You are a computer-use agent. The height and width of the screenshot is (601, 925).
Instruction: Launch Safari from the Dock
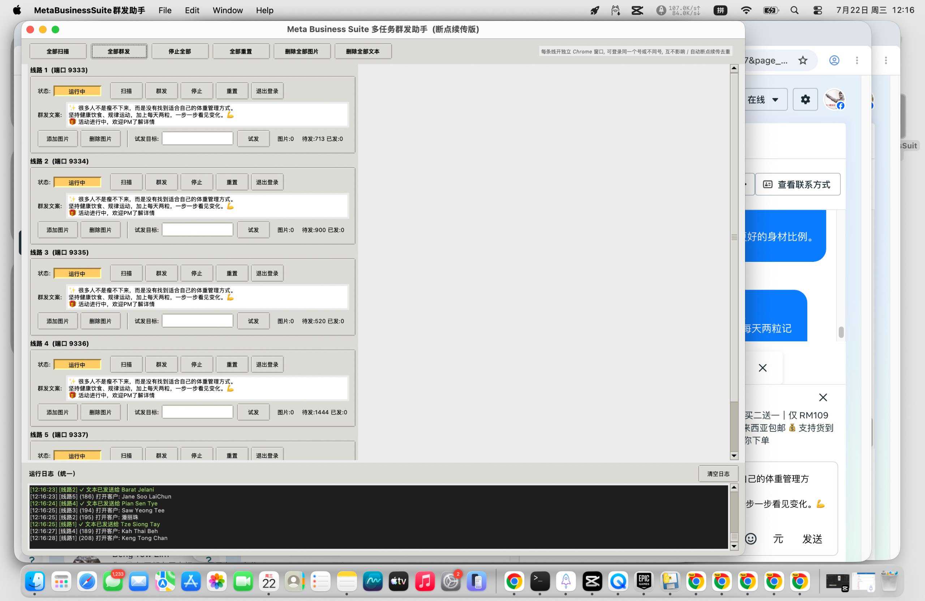87,581
